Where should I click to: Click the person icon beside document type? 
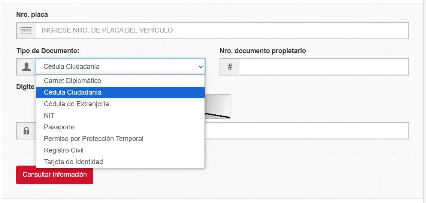26,67
